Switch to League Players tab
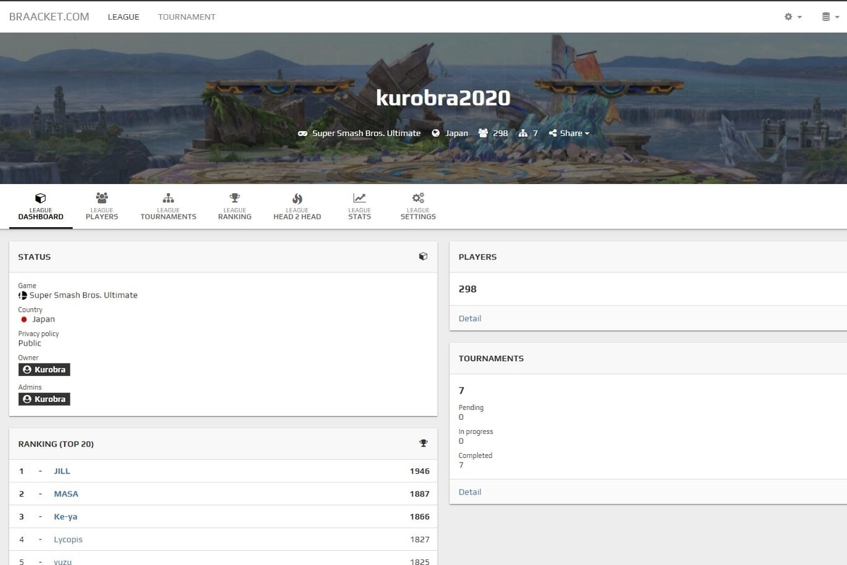Screen dimensions: 847x565 102,207
